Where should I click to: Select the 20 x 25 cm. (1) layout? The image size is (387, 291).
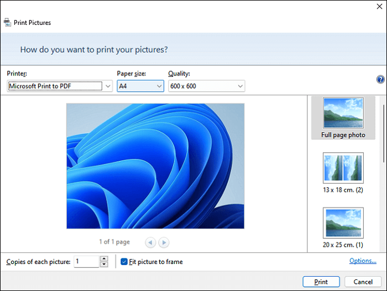[343, 228]
